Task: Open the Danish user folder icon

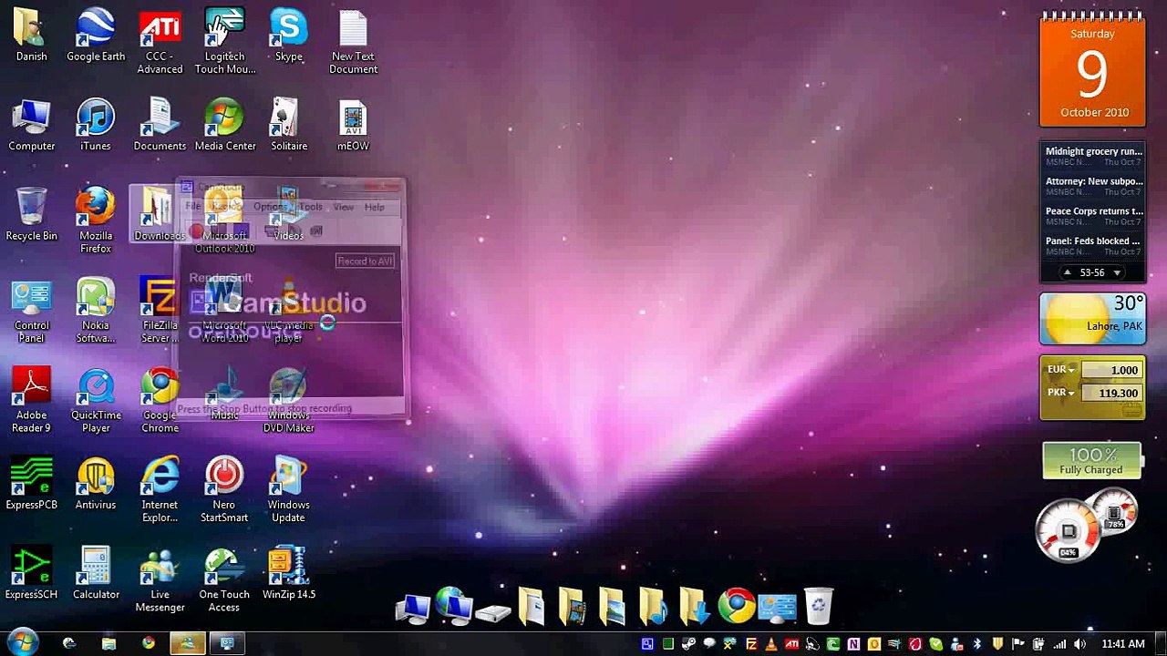Action: click(32, 36)
